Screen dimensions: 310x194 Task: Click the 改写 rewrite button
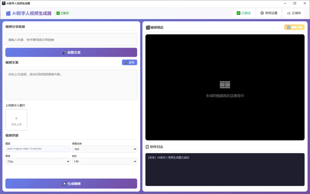click(x=129, y=63)
